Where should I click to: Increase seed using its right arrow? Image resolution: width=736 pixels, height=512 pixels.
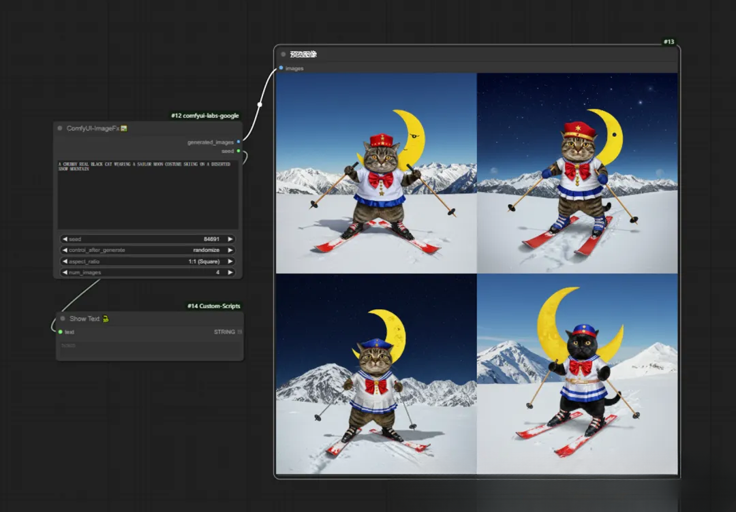230,239
